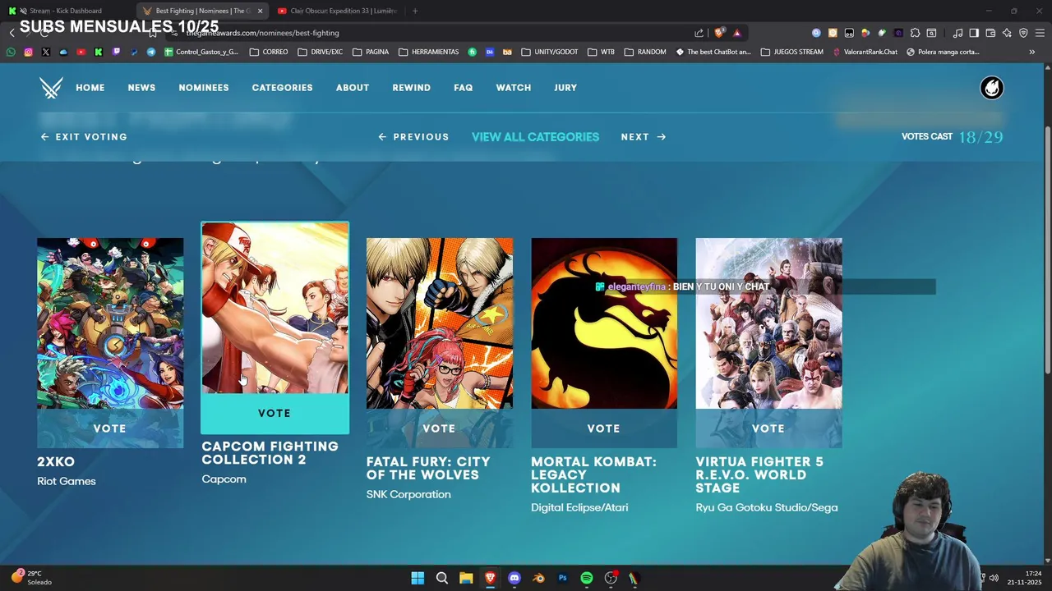Viewport: 1052px width, 591px height.
Task: Open the flame profile icon in the header
Action: coord(992,88)
